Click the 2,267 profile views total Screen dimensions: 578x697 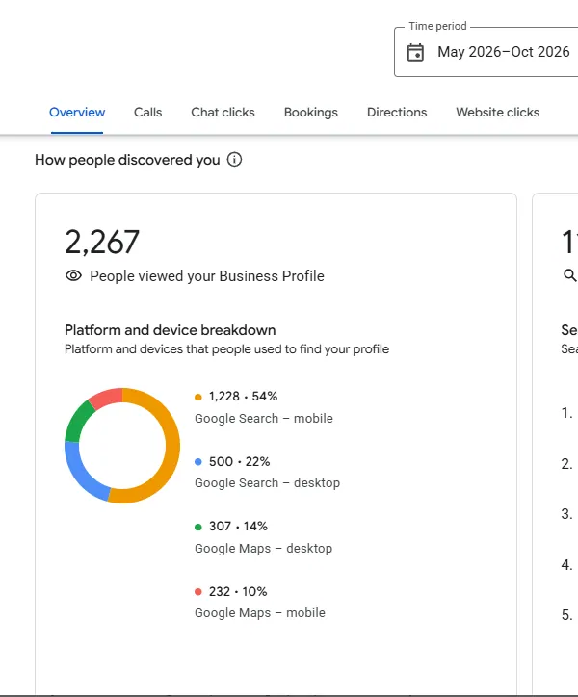tap(102, 243)
